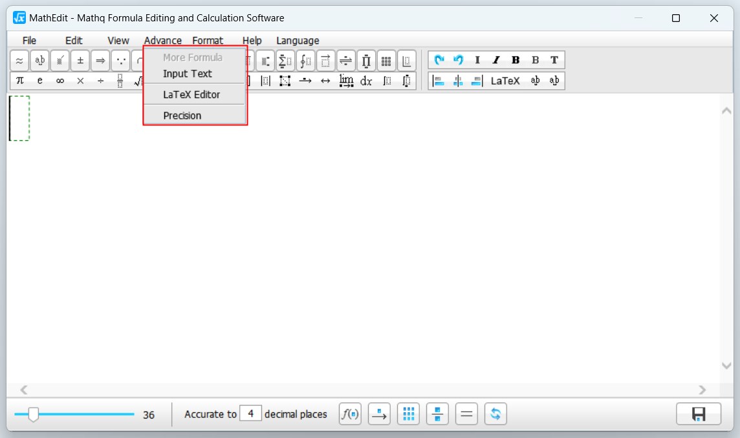The width and height of the screenshot is (740, 438).
Task: Click the blue undo arrow
Action: (458, 60)
